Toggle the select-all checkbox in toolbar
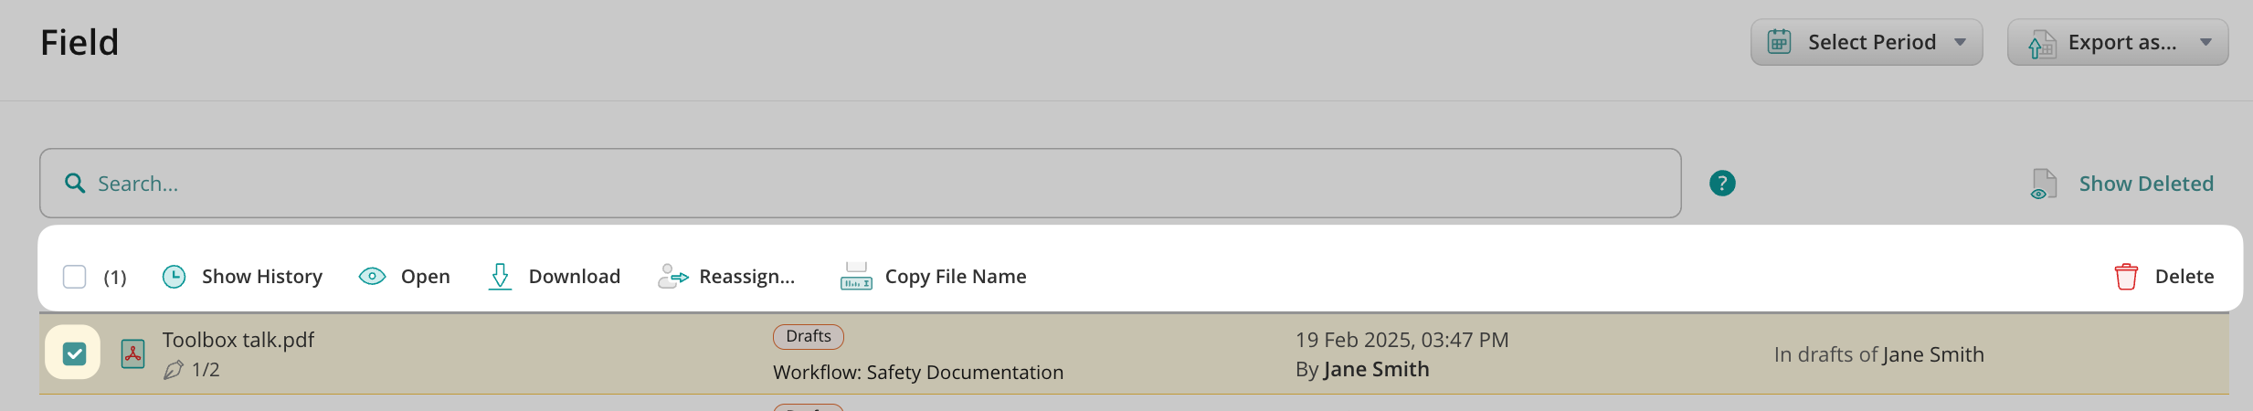 click(x=75, y=277)
